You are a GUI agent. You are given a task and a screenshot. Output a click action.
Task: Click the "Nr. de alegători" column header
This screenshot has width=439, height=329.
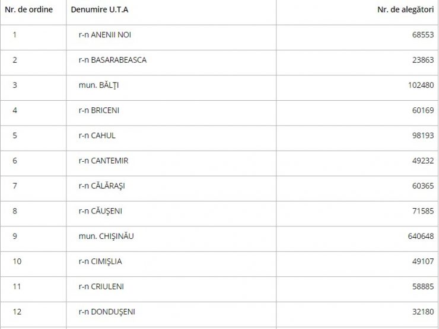coord(405,10)
